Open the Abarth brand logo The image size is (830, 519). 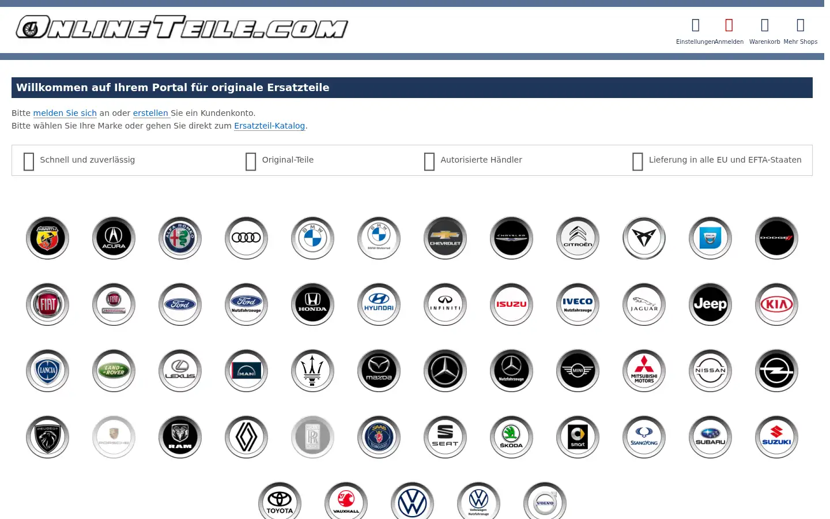click(47, 238)
